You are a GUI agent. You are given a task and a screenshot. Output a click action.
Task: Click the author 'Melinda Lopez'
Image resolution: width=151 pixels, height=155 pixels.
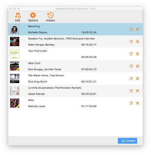coord(37,106)
